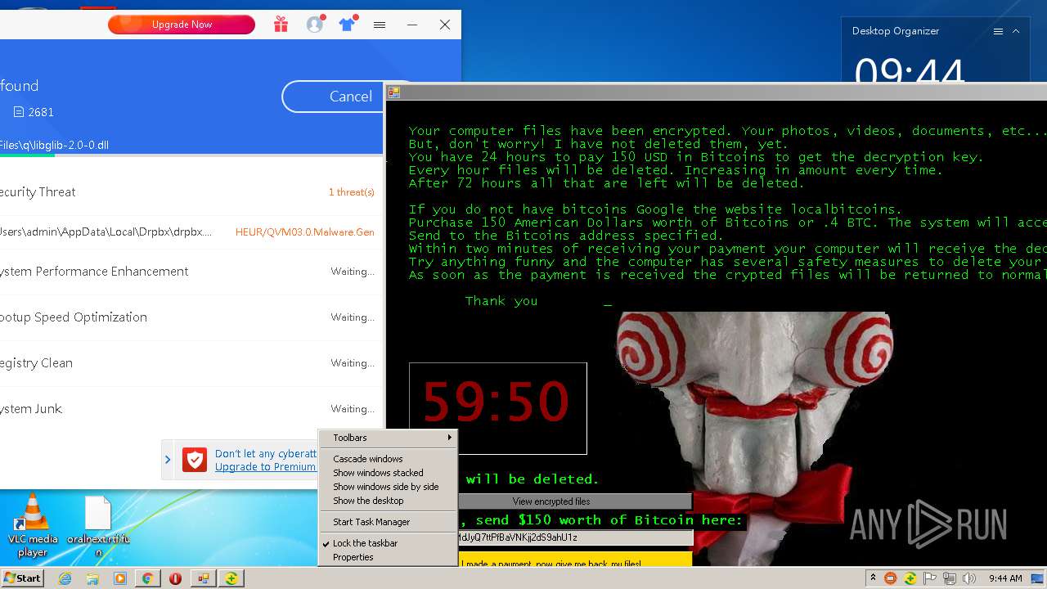Click the gift box icon in 360 header
Screen dimensions: 1047x589
pyautogui.click(x=281, y=25)
